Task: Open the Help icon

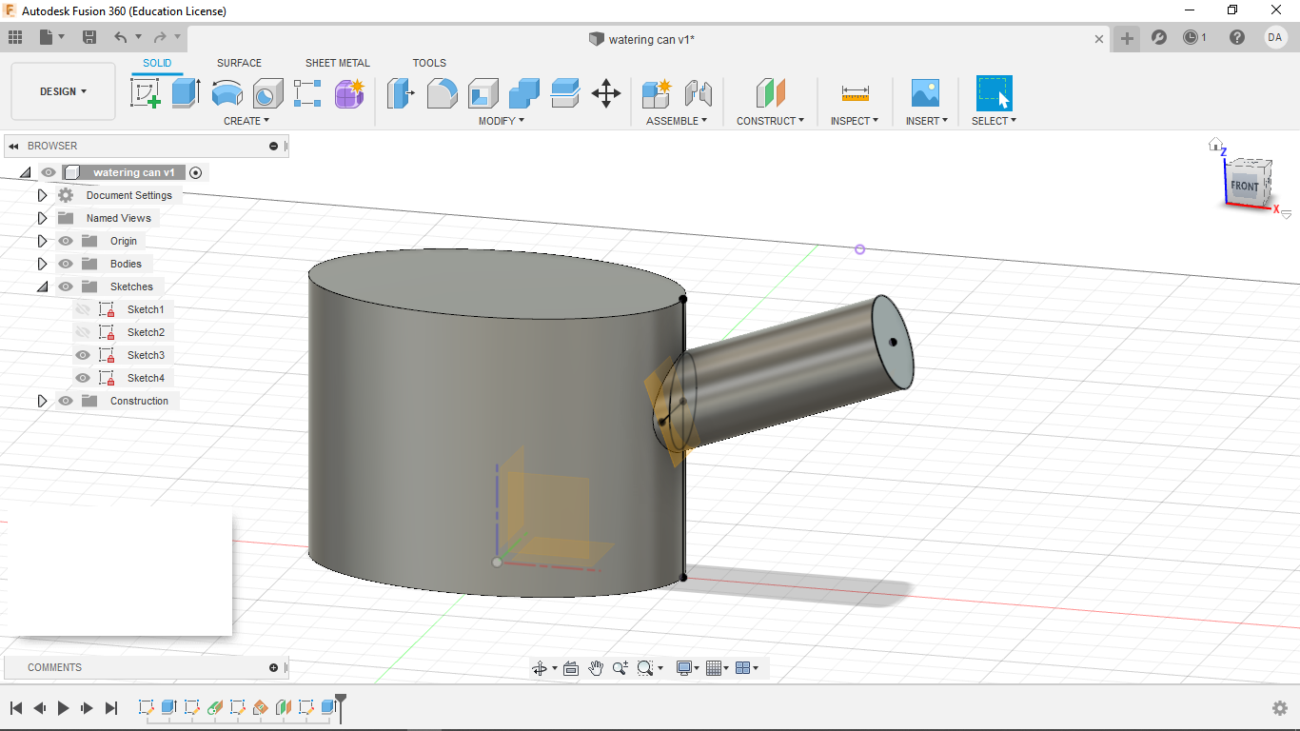Action: pyautogui.click(x=1237, y=37)
